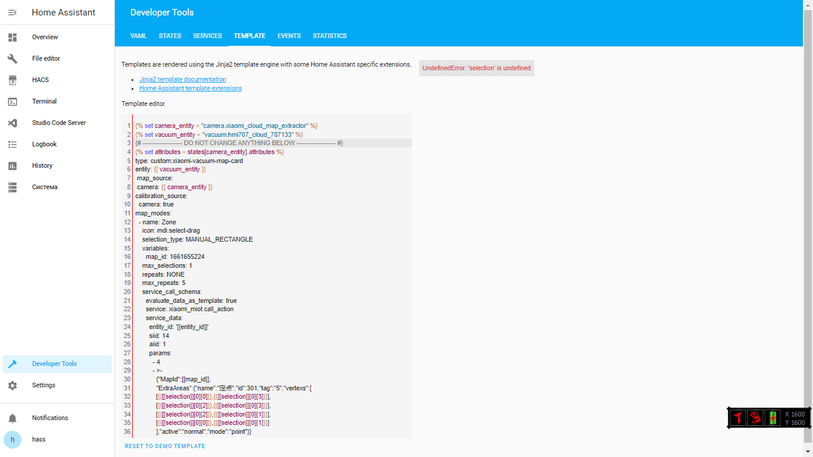Open Notifications
The image size is (813, 457).
50,418
